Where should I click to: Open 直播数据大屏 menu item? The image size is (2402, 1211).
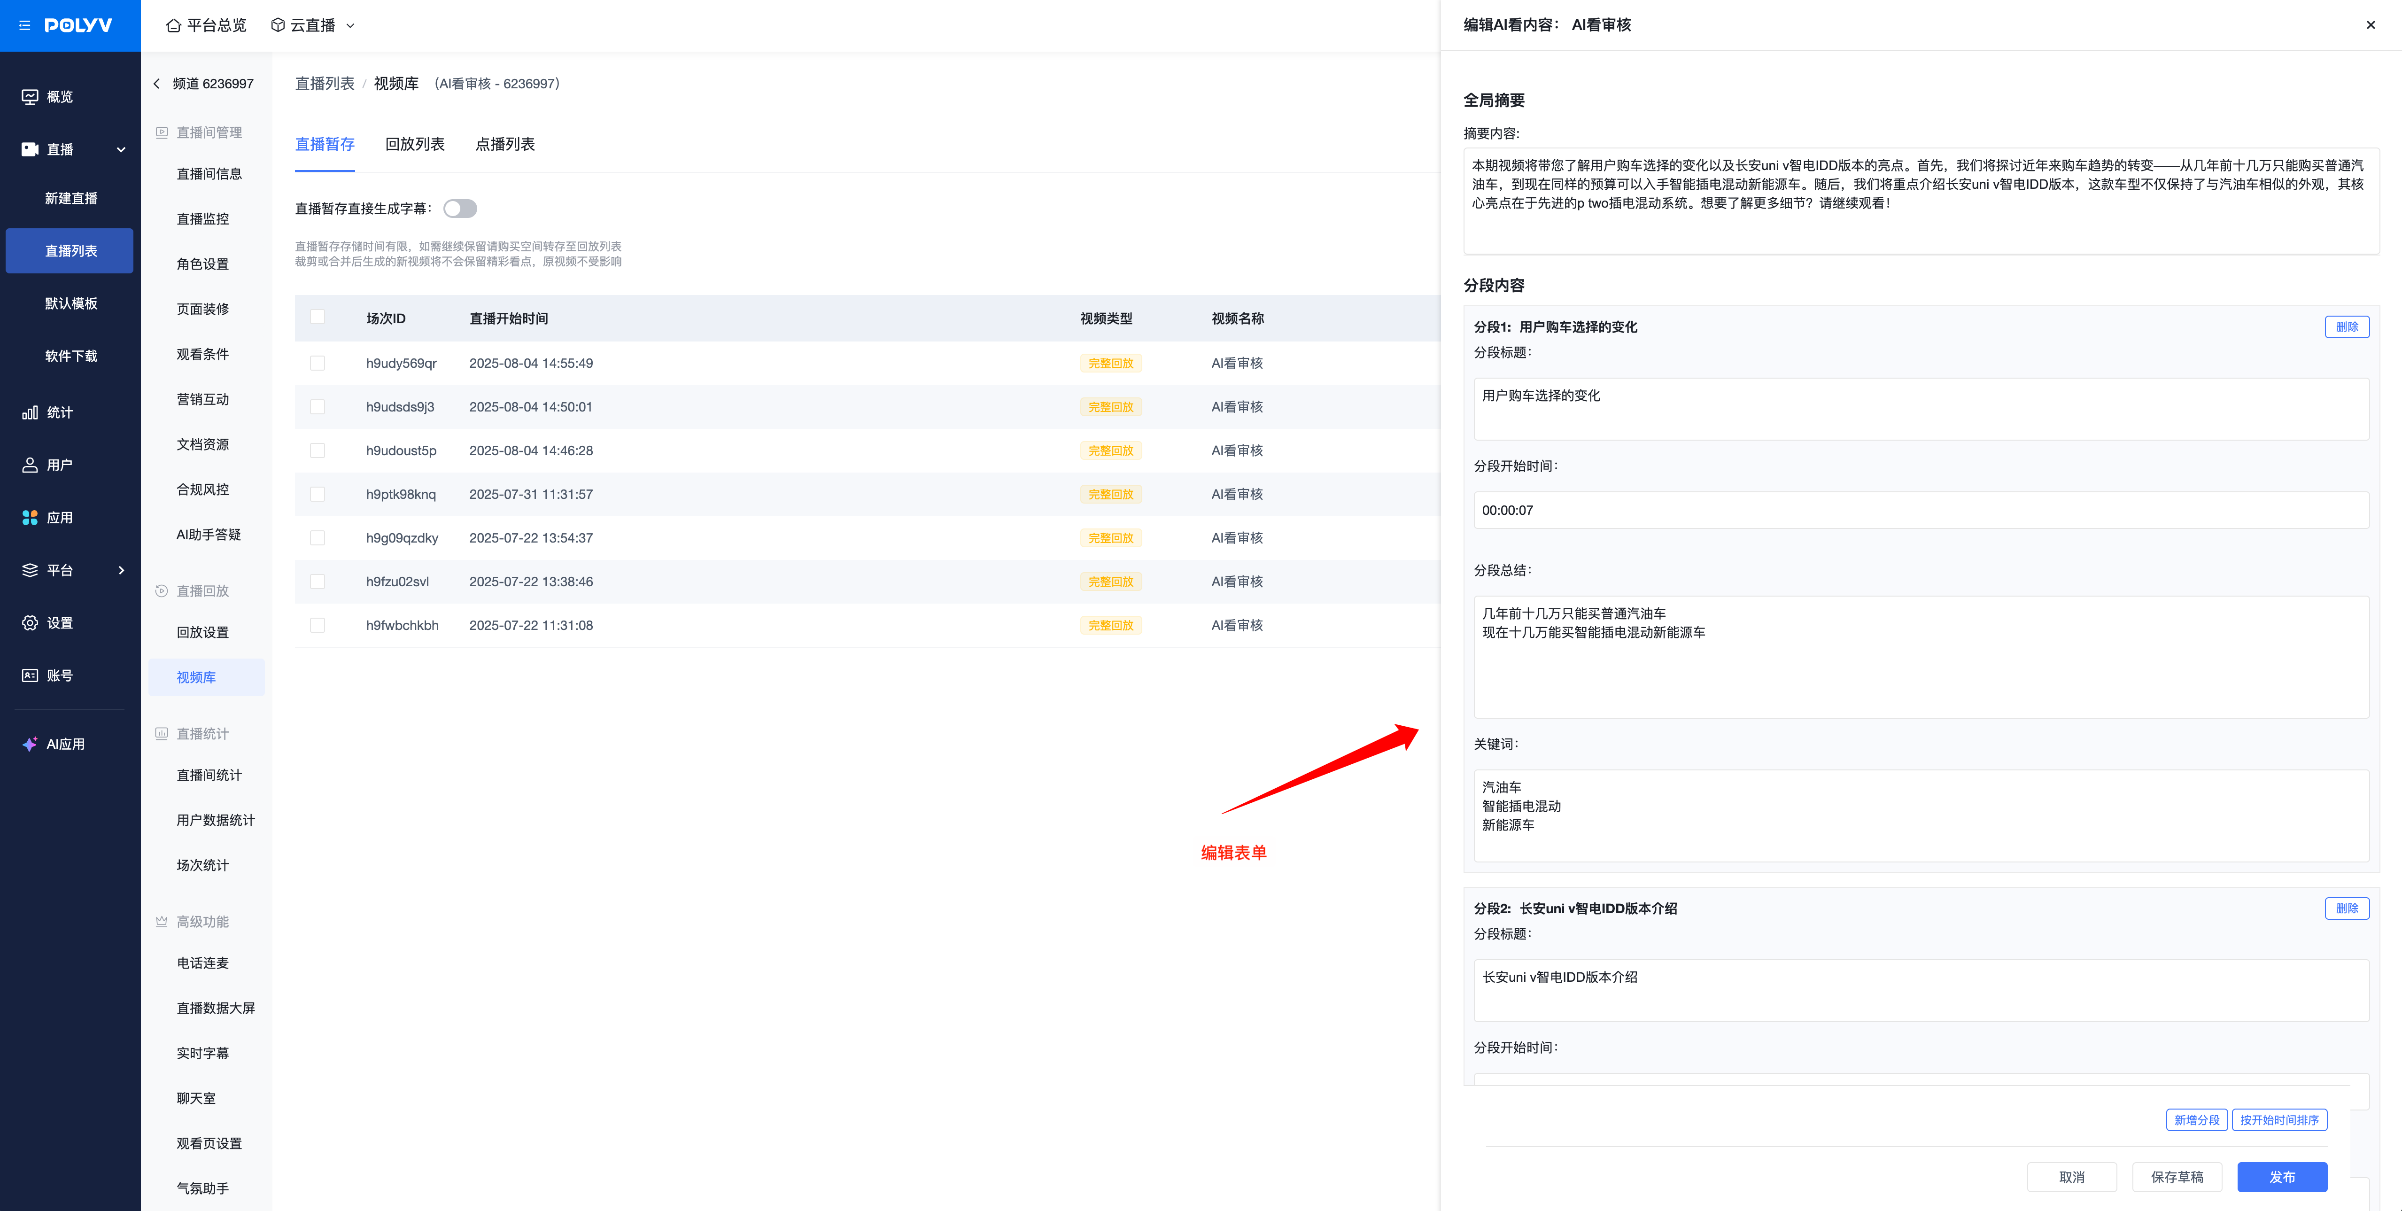[216, 1009]
